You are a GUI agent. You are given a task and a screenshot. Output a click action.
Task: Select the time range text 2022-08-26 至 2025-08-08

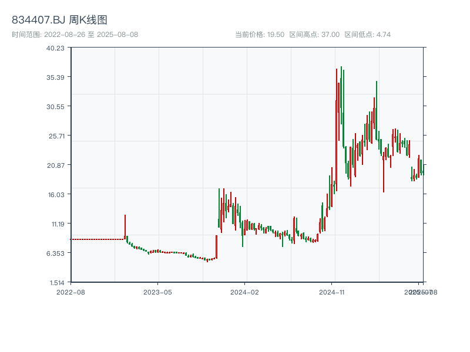91,35
